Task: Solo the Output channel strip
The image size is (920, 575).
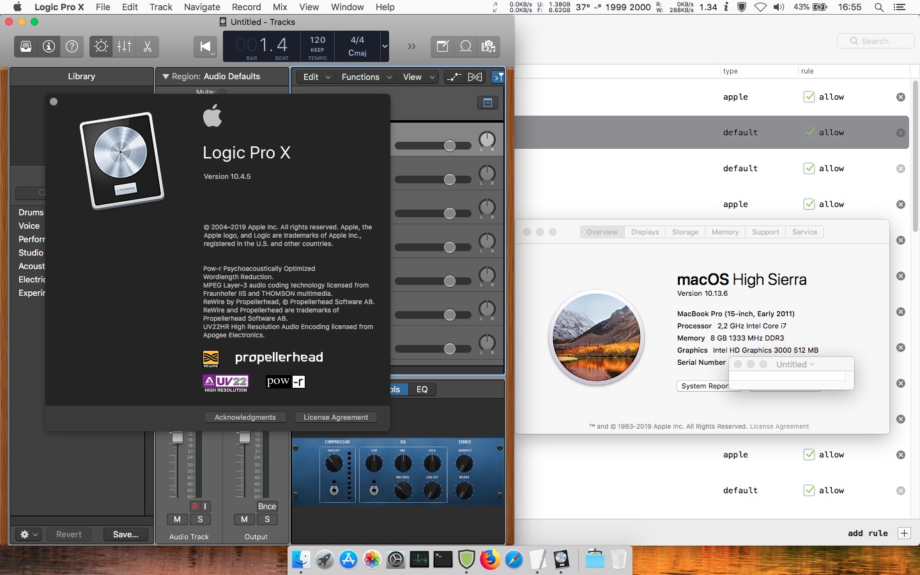Action: click(x=267, y=519)
